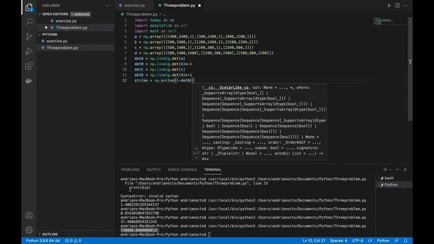
Task: Open the OUTPUT panel tab
Action: 154,169
